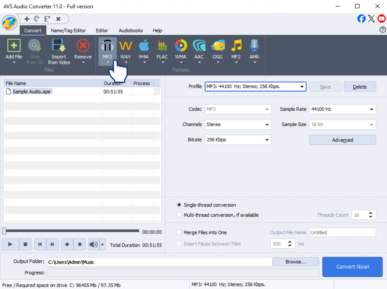Screen dimensions: 387x289
Task: Switch to the Convert tab
Action: (x=33, y=31)
